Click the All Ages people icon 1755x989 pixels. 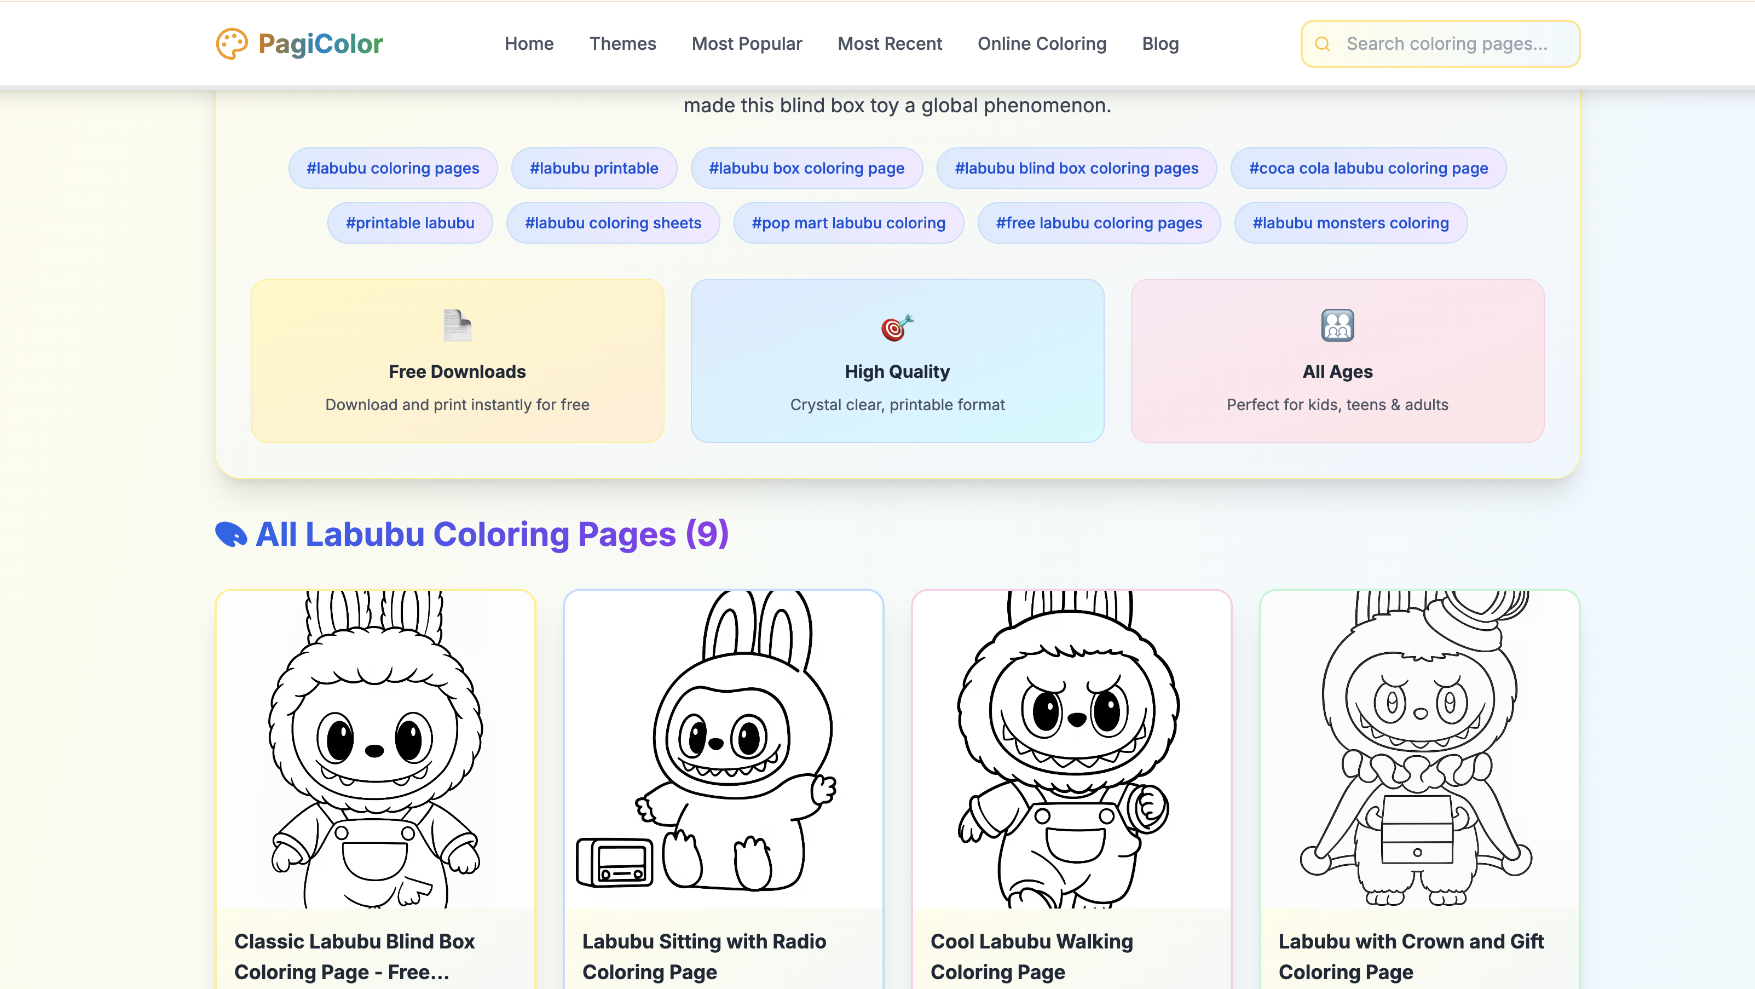(x=1337, y=325)
